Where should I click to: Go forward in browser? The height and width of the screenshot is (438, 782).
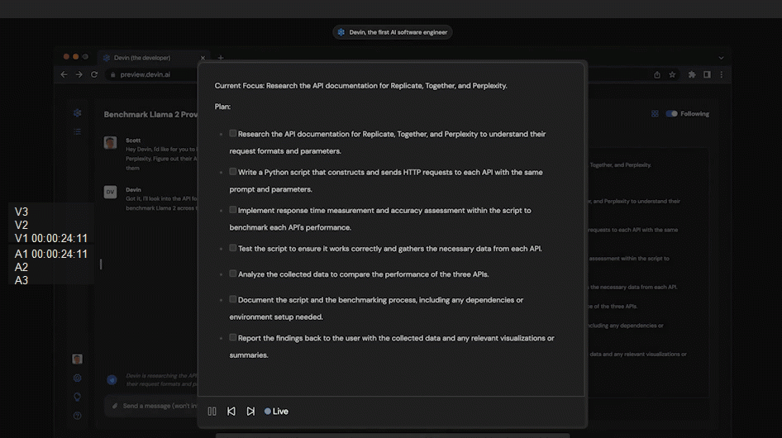(x=79, y=74)
